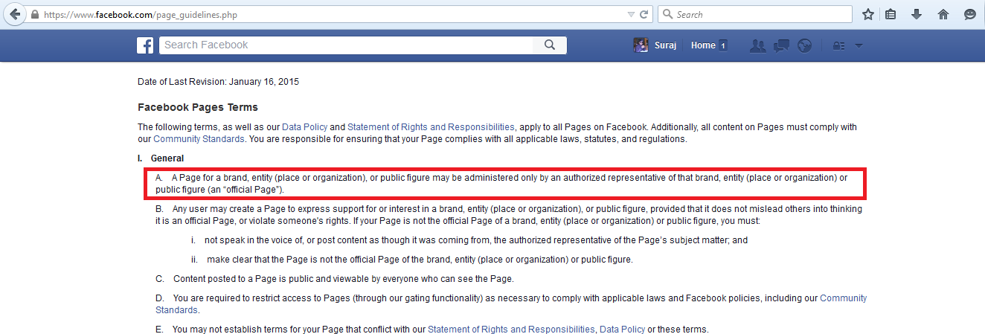Screen dimensions: 985x334
Task: Click the smiley chat toolbar icon
Action: (970, 14)
